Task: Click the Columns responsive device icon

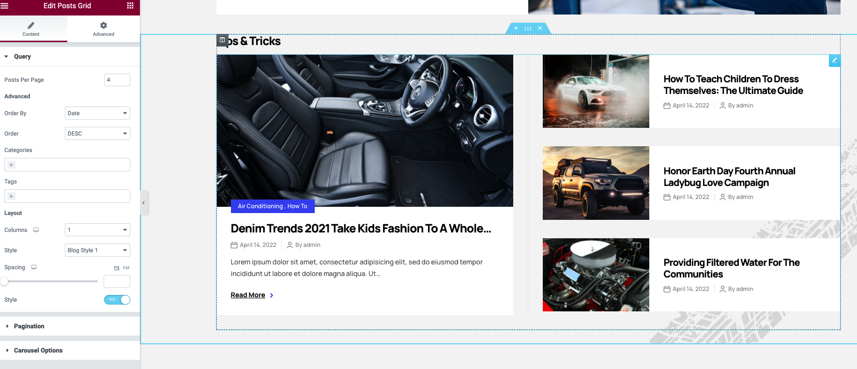Action: 36,230
